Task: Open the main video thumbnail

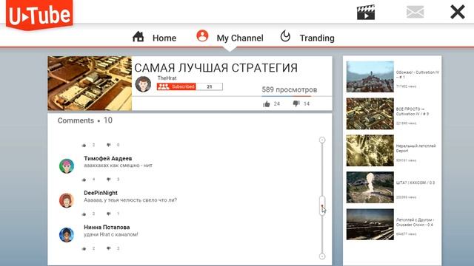Action: [90, 83]
